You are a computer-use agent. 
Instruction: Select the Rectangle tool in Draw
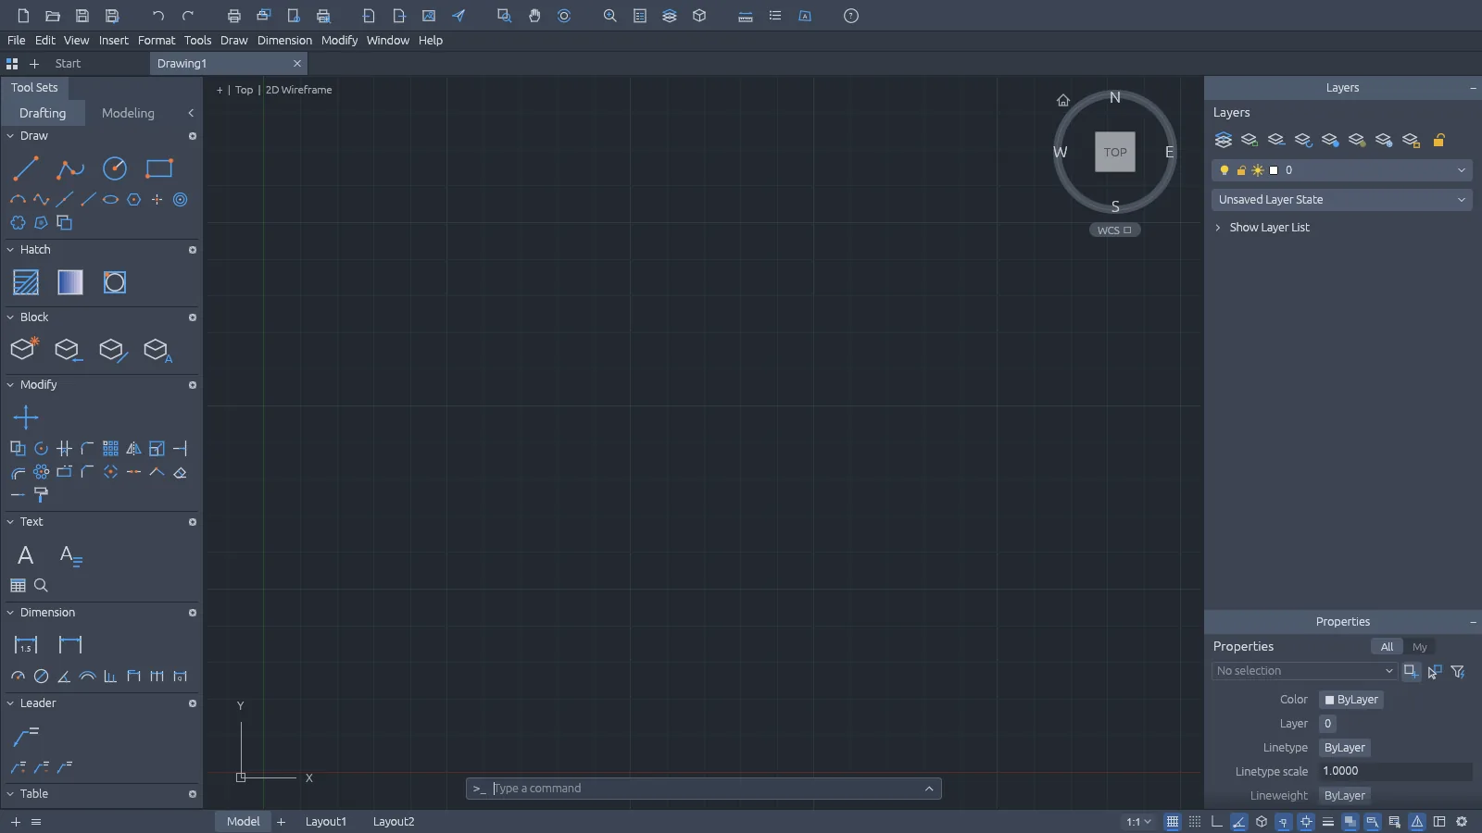click(x=159, y=168)
